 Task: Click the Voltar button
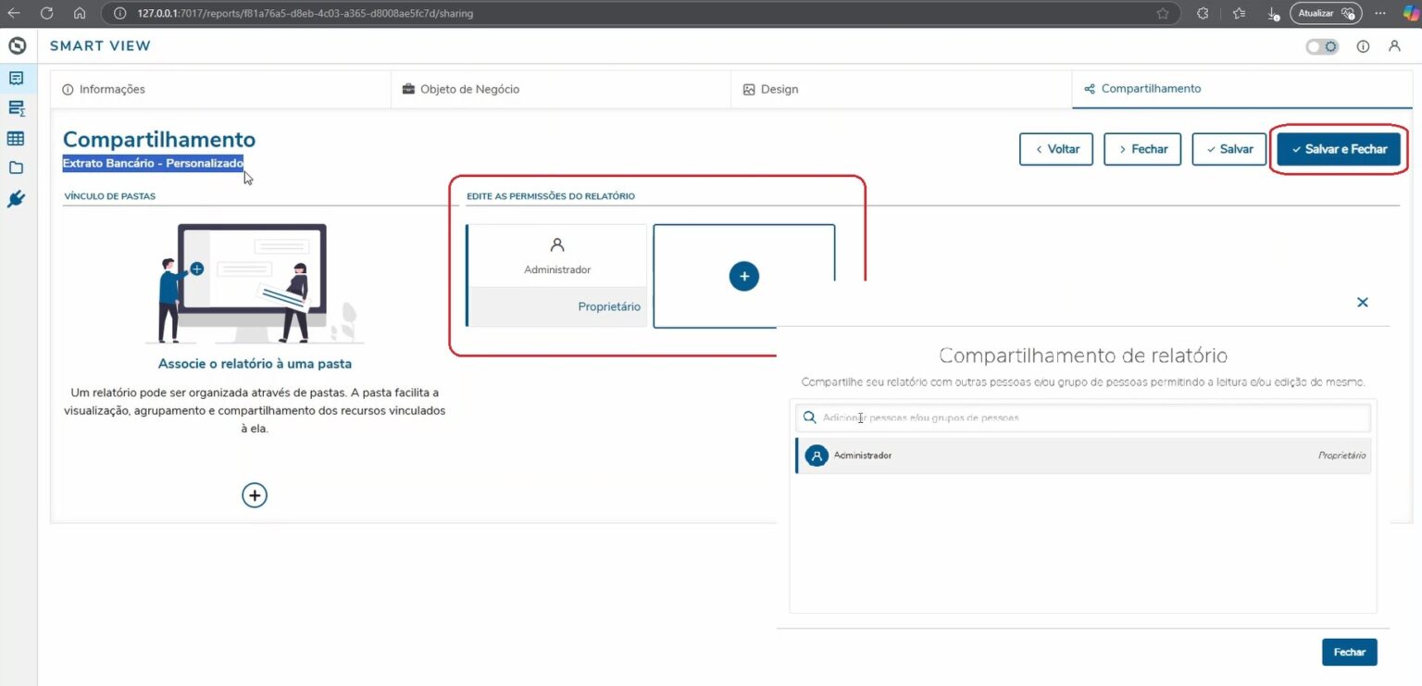[x=1055, y=148]
